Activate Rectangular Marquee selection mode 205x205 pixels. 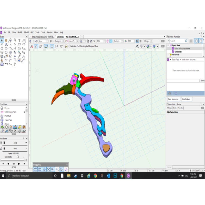click(52, 46)
